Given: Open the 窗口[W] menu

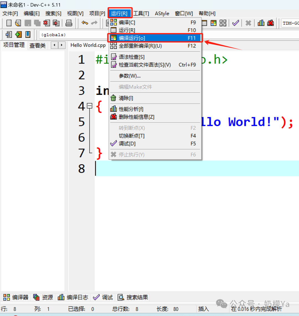Looking at the screenshot, I should [184, 14].
